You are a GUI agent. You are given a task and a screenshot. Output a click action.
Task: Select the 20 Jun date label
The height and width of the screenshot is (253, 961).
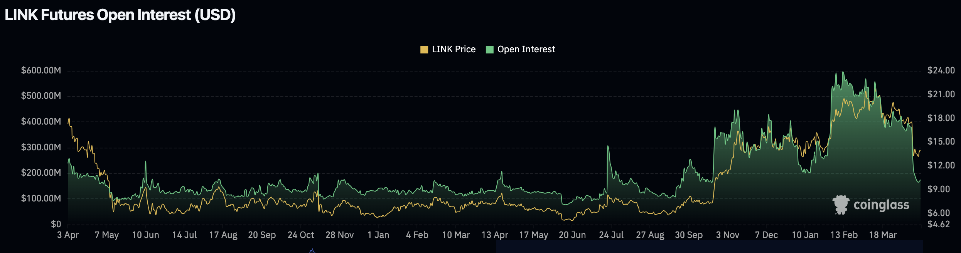[x=572, y=235]
